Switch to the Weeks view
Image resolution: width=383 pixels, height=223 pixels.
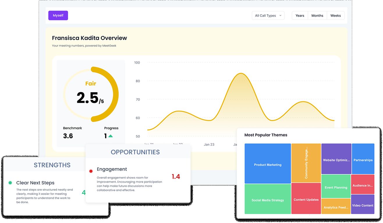pos(336,16)
